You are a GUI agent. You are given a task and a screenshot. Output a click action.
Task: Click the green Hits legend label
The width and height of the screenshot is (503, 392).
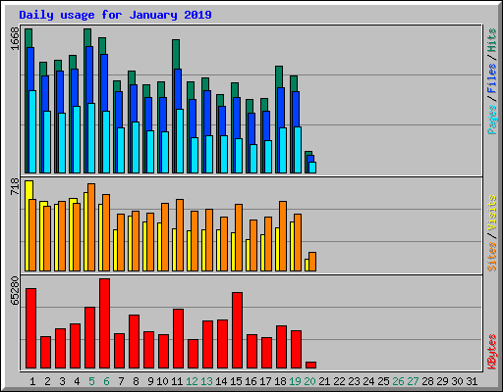coord(492,40)
